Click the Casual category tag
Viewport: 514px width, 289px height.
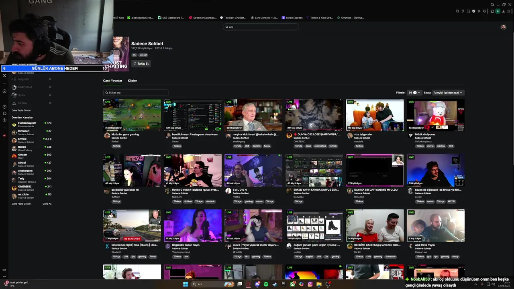pos(143,55)
